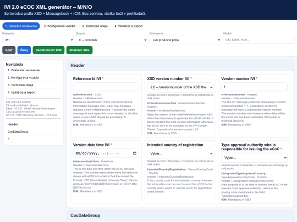Image resolution: width=297 pixels, height=222 pixels.
Task: Edit the Version number IVI field
Action: click(254, 87)
